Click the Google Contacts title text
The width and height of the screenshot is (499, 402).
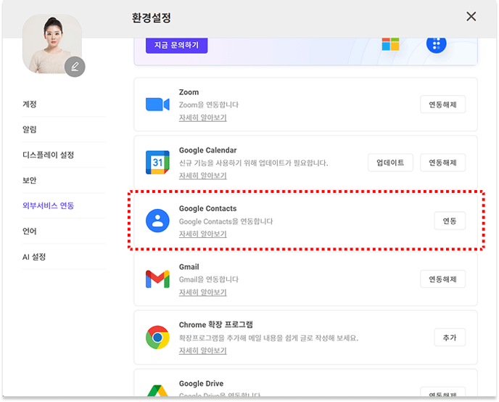[x=208, y=208]
